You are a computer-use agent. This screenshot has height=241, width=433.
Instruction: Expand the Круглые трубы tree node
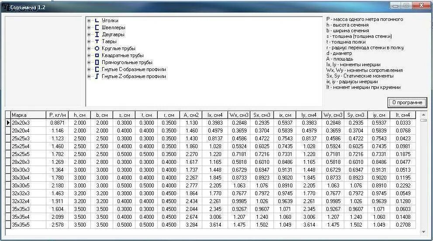(89, 48)
